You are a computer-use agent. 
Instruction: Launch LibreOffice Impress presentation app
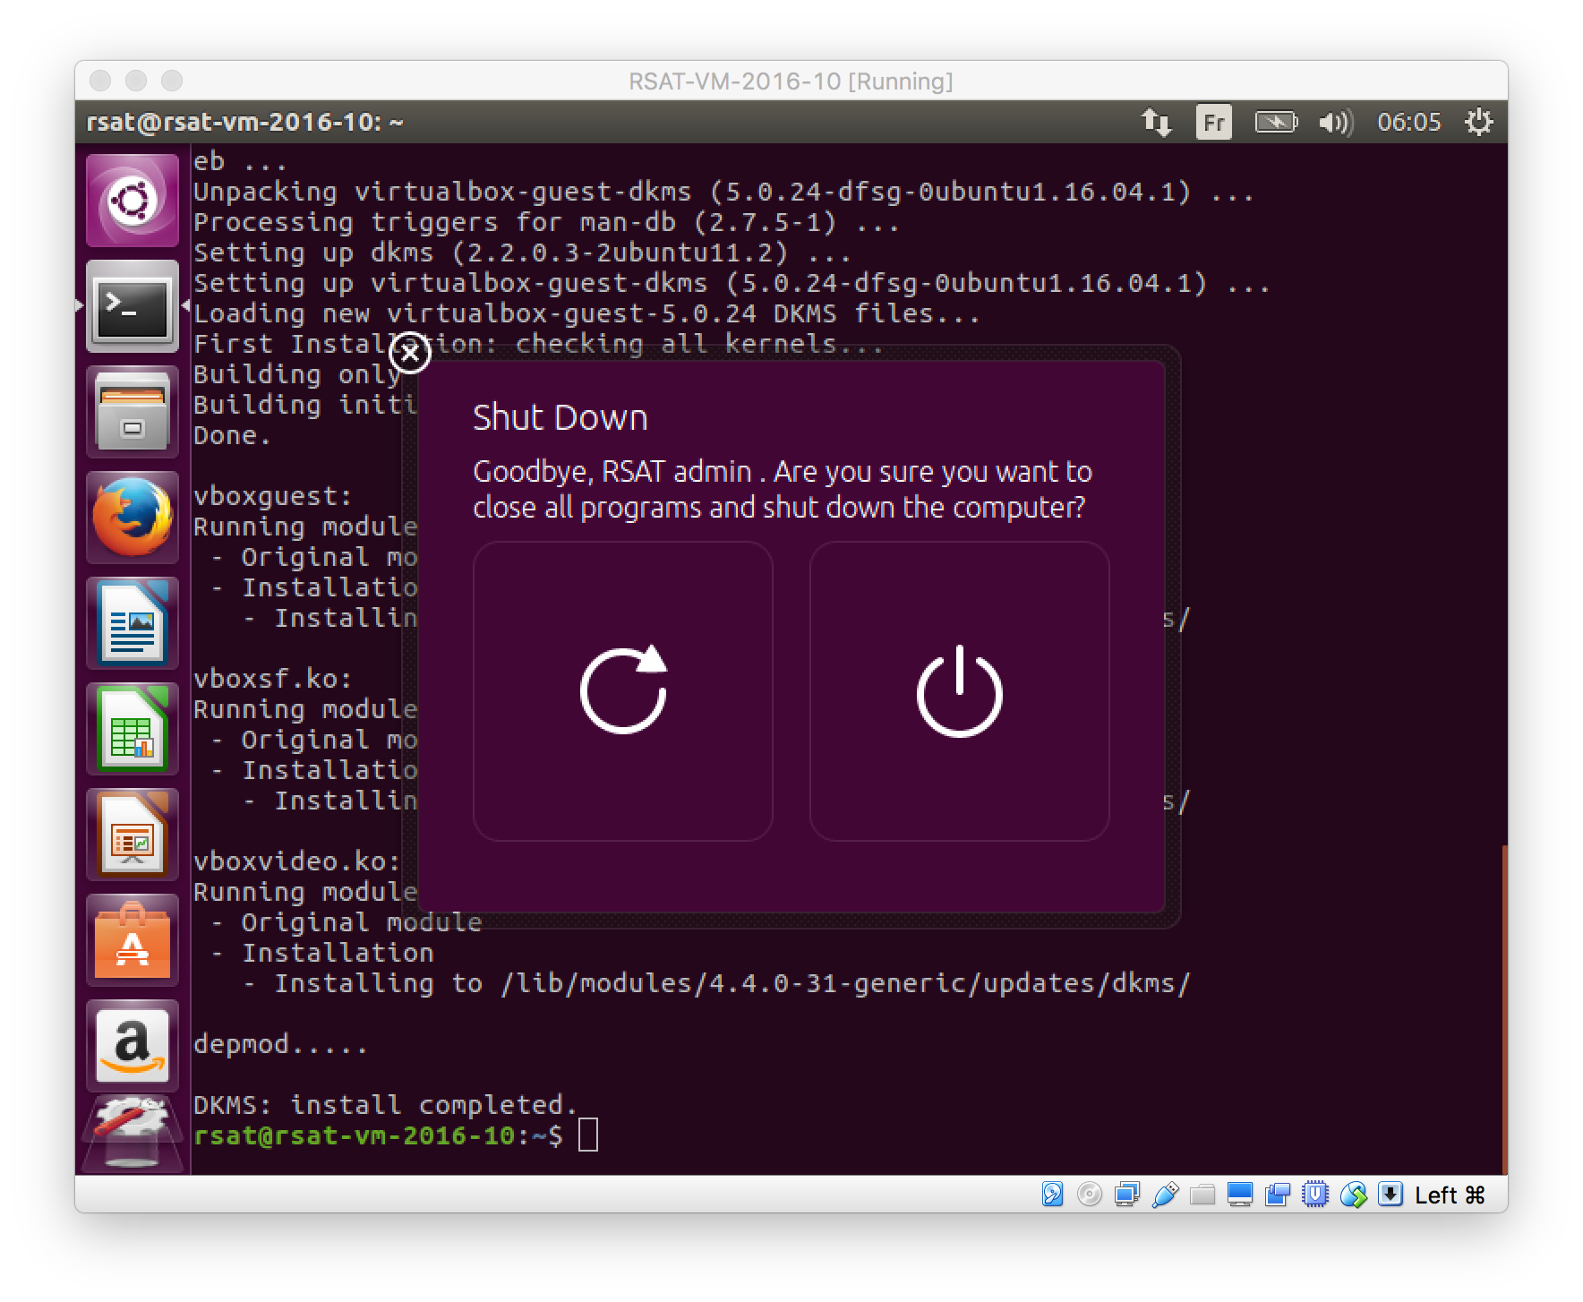pos(133,835)
